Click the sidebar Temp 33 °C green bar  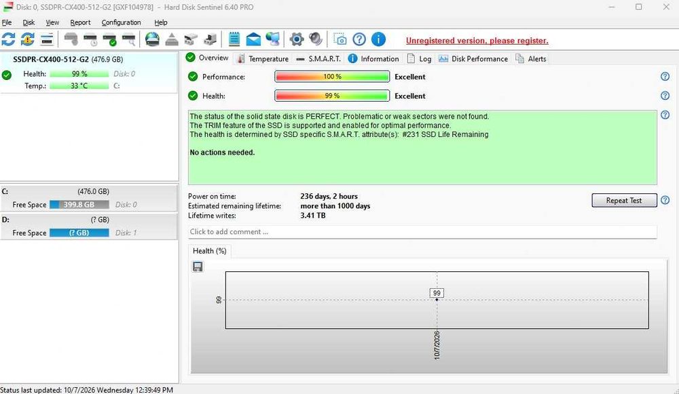point(79,86)
